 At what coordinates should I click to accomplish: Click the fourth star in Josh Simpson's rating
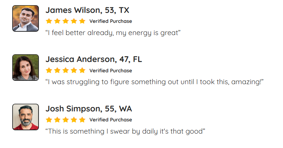point(74,120)
